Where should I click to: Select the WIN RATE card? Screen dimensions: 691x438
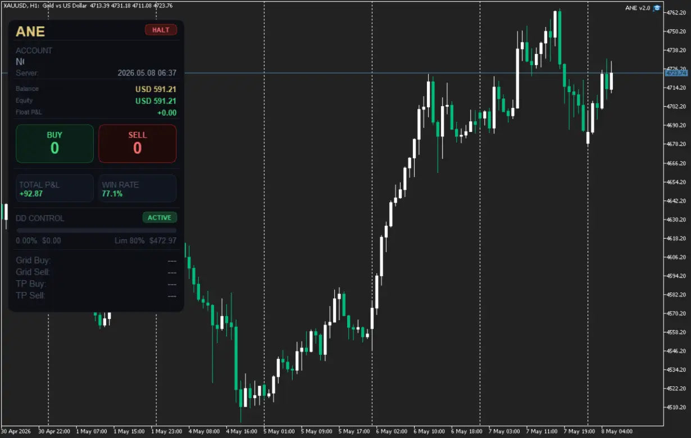click(x=137, y=188)
